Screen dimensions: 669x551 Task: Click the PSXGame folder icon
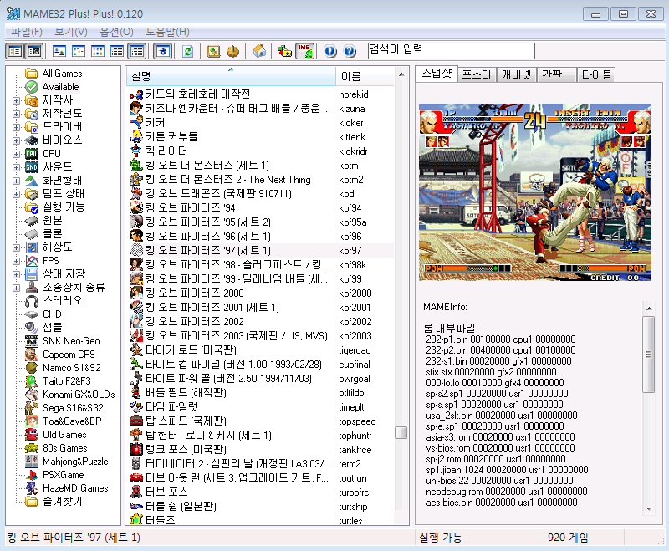click(32, 475)
